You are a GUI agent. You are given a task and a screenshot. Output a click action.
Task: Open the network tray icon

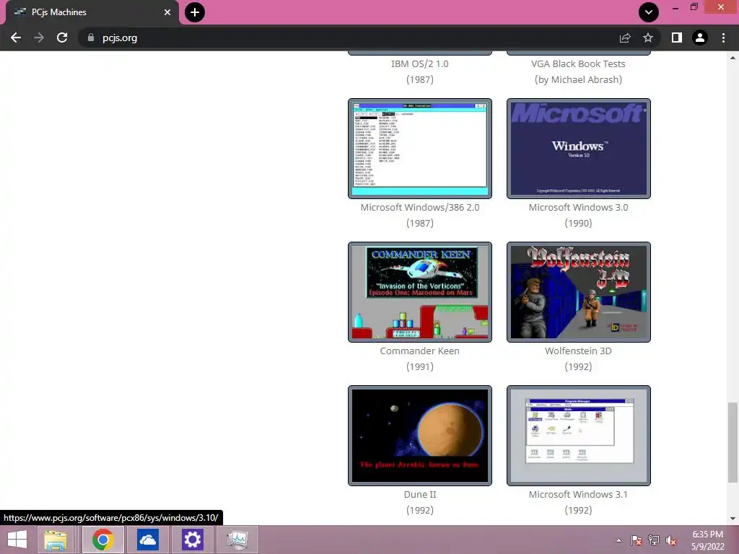tap(654, 540)
